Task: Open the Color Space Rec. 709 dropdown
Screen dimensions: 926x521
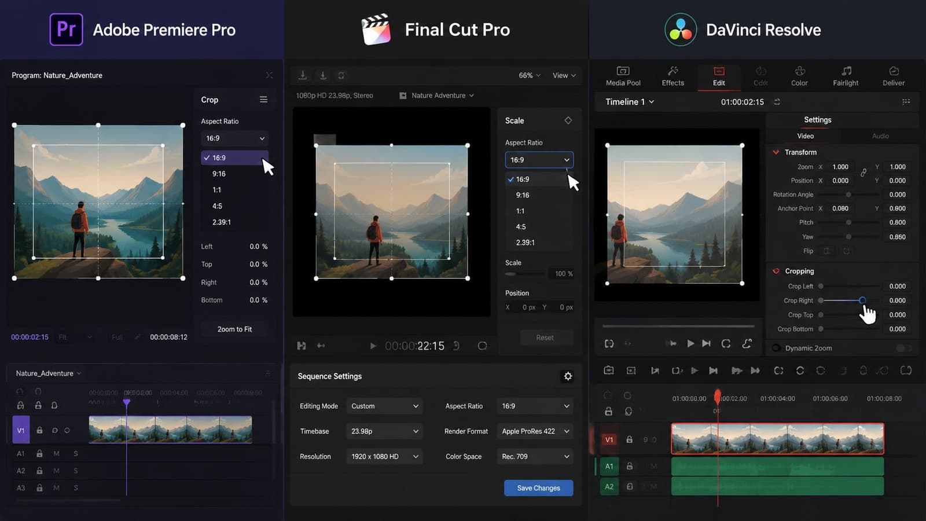Action: (x=535, y=457)
